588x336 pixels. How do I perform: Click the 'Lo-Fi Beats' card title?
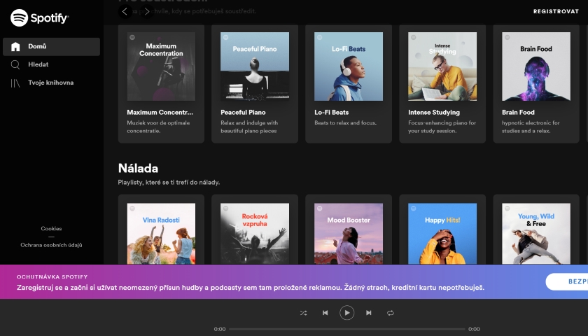[332, 112]
